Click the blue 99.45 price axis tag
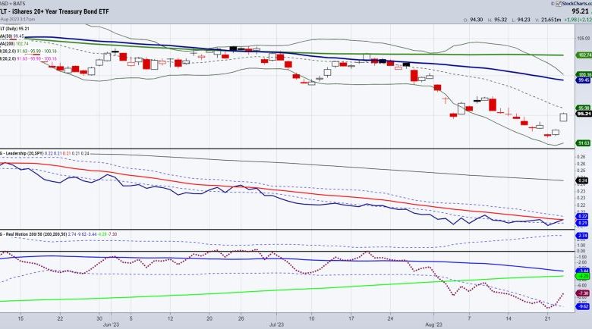Image resolution: width=592 pixels, height=329 pixels. pos(584,80)
